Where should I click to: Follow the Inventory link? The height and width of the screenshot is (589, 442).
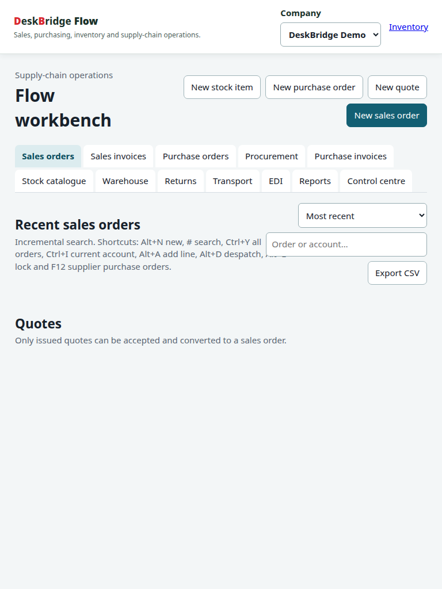click(x=408, y=27)
